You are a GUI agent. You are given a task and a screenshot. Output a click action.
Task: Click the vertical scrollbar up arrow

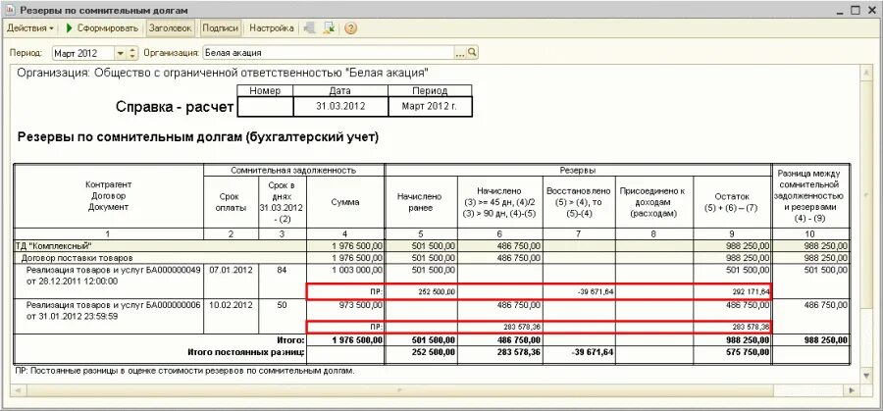pyautogui.click(x=868, y=72)
